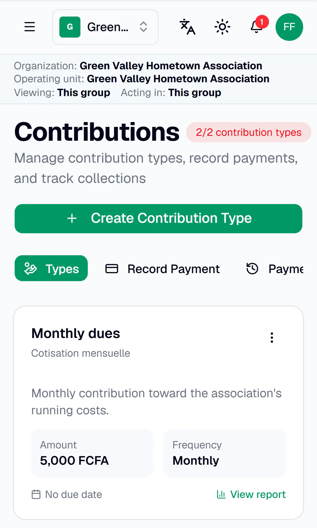Open notifications bell with badge
Viewport: 317px width, 528px height.
pyautogui.click(x=257, y=27)
